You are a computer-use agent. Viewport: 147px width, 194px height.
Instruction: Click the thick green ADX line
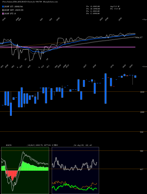point(74,188)
